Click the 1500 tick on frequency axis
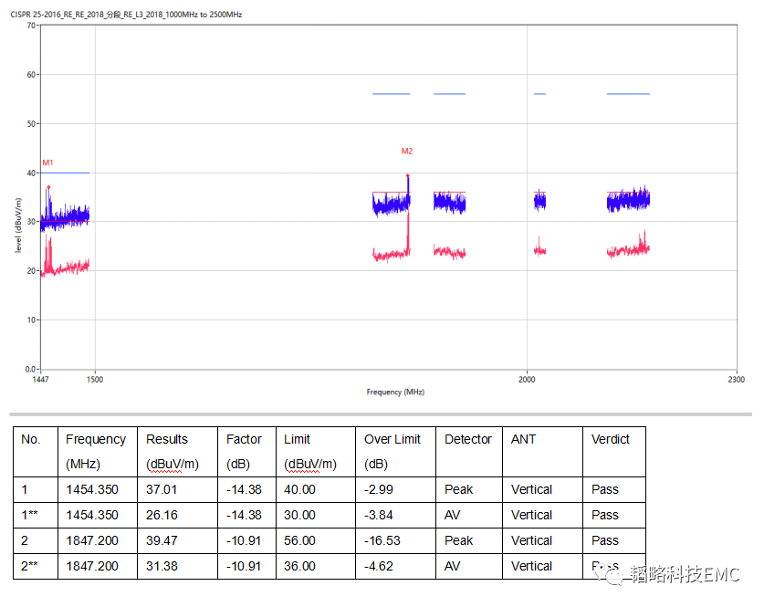764x607 pixels. pos(95,379)
